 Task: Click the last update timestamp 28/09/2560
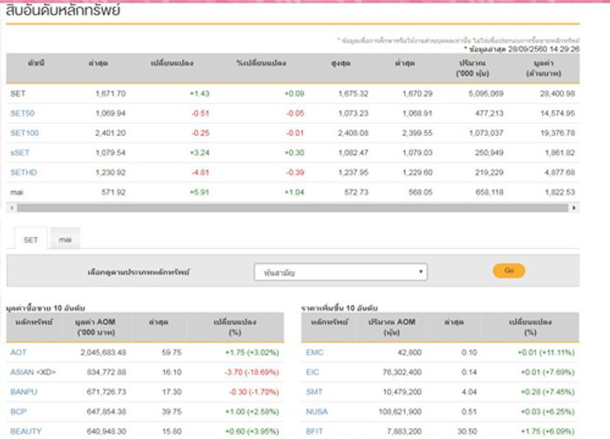tap(522, 49)
